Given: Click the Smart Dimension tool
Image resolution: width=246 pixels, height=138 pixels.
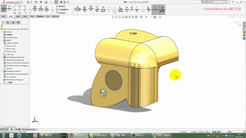Looking at the screenshot, I should pos(10,8).
